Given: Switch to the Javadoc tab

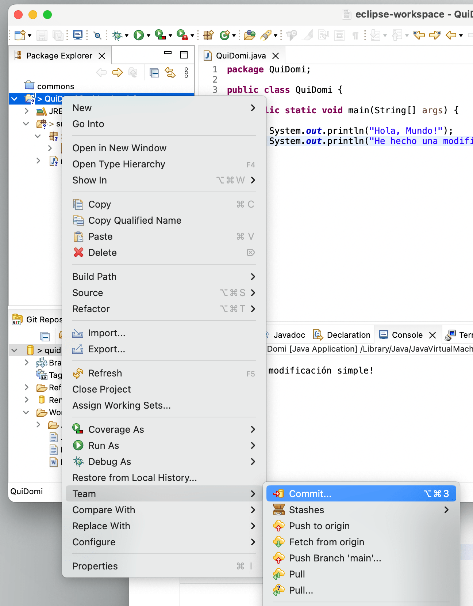Looking at the screenshot, I should tap(289, 335).
